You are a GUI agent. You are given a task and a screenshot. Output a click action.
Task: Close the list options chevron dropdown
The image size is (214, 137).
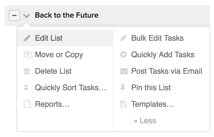(27, 16)
